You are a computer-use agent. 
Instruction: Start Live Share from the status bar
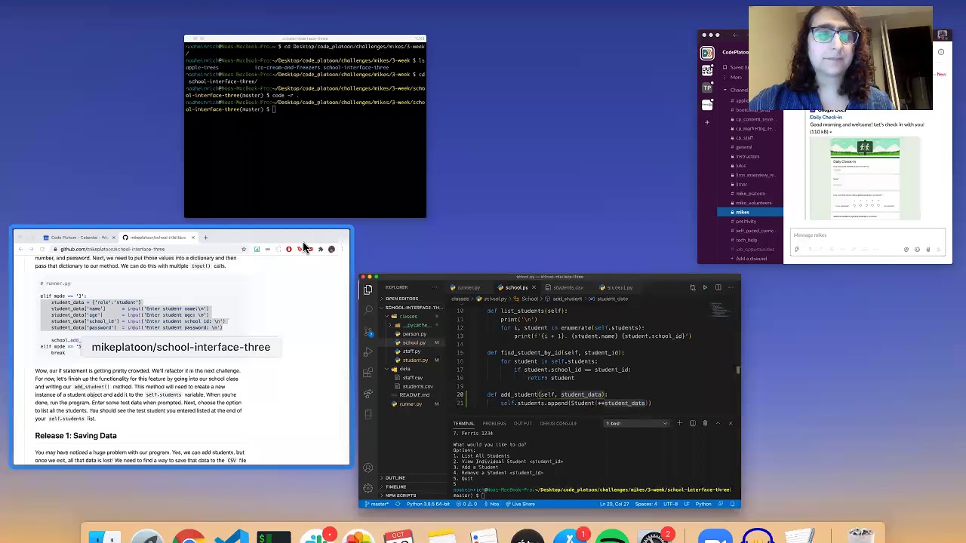point(521,504)
